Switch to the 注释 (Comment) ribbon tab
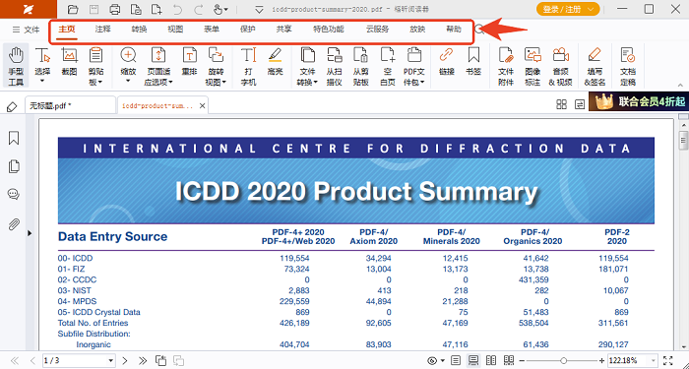 [102, 30]
